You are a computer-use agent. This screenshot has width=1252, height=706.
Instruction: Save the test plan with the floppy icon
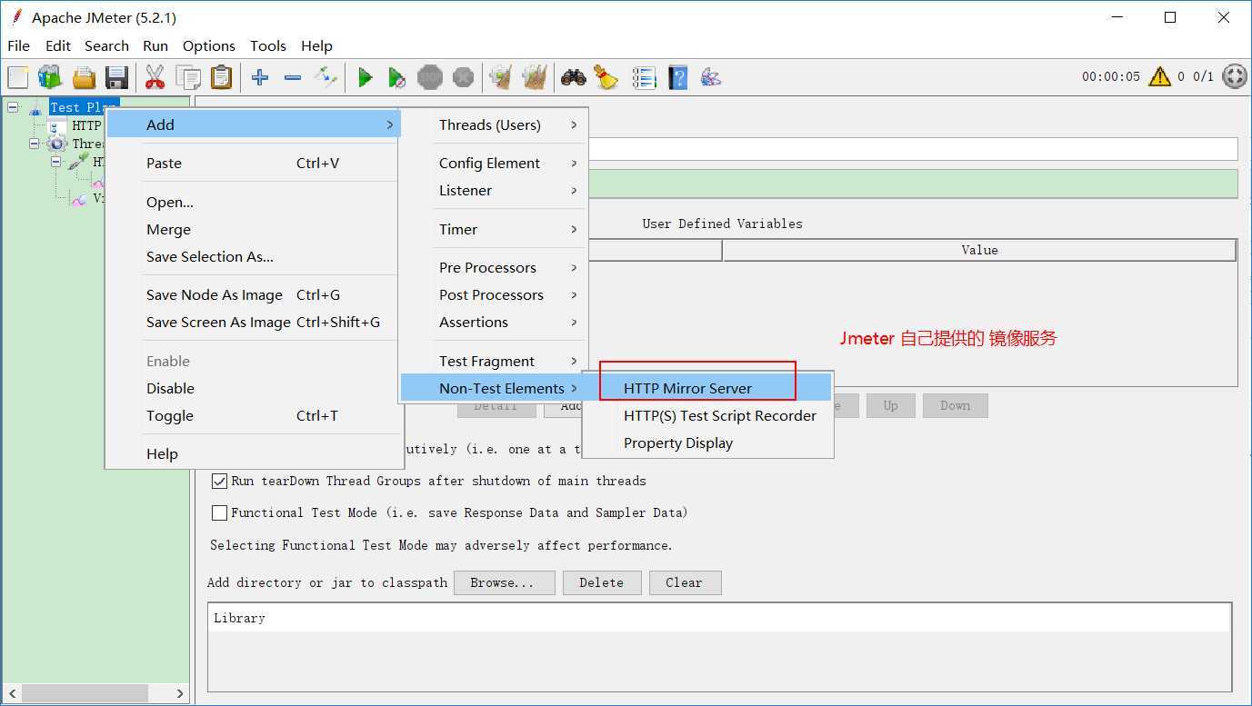point(116,77)
